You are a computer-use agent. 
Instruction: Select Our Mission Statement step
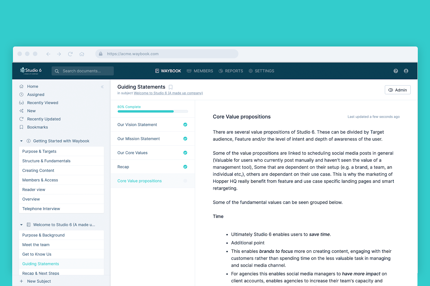pos(139,139)
